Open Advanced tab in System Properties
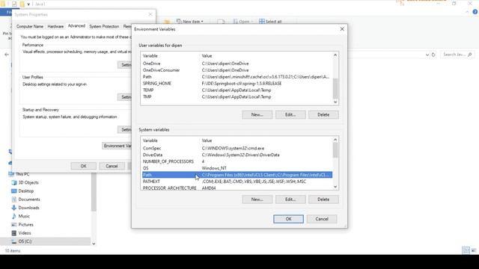The width and height of the screenshot is (479, 269). point(76,26)
